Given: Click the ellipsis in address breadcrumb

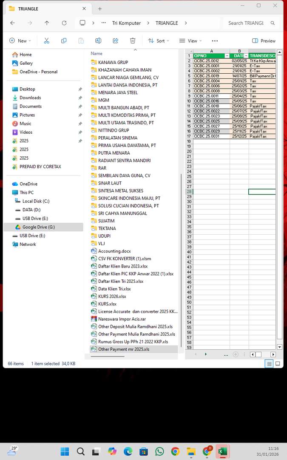Looking at the screenshot, I should click(x=104, y=23).
